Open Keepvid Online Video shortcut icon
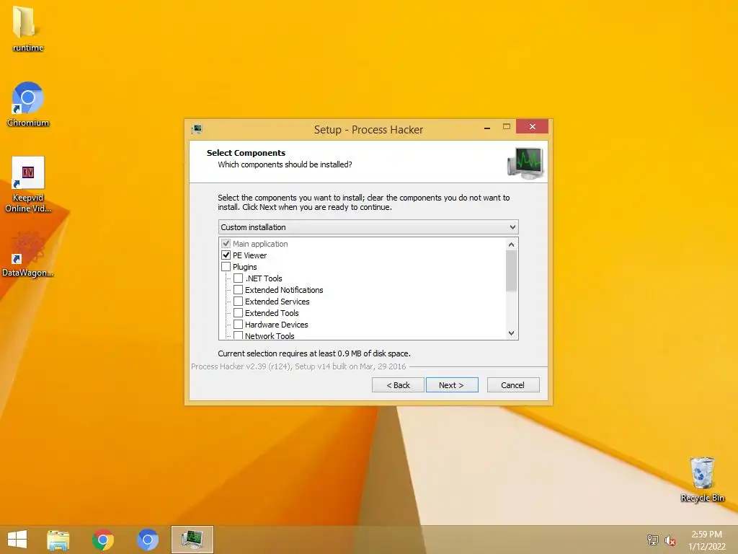Viewport: 738px width, 554px height. 28,184
